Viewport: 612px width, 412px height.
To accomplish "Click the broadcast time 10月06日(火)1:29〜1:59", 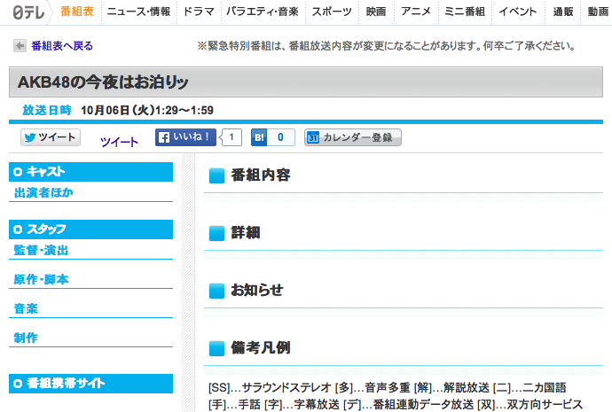I will tap(147, 110).
